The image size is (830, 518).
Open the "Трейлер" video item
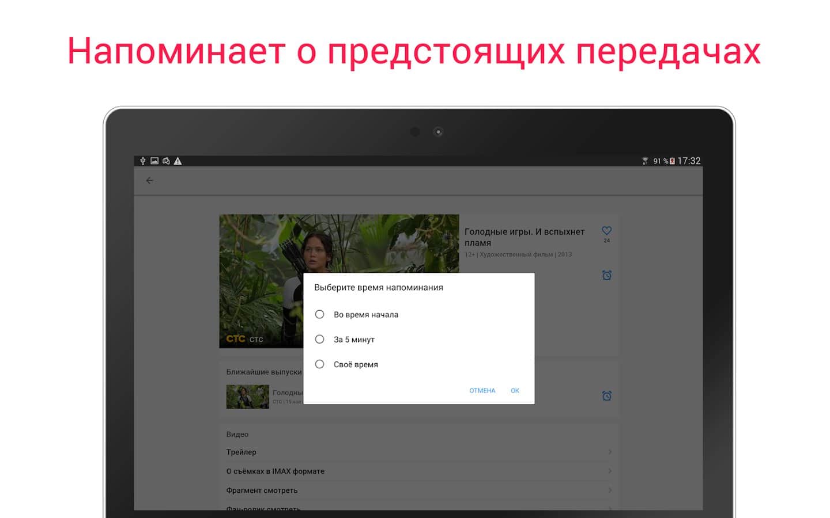(x=242, y=452)
